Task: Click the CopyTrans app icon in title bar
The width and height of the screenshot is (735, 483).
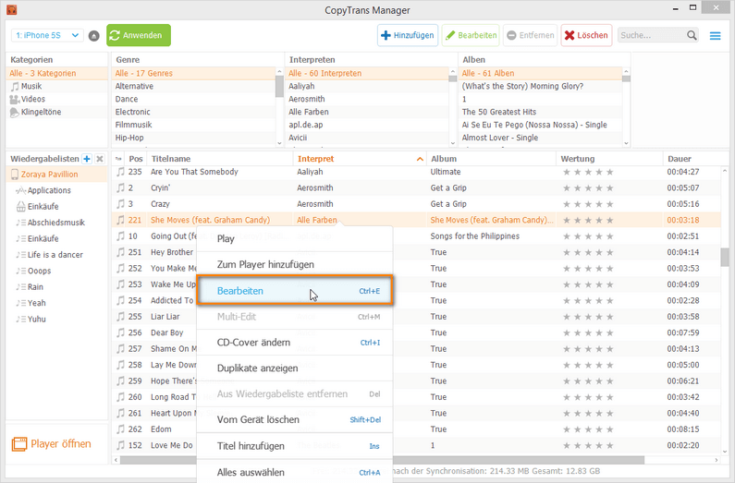Action: coord(12,9)
